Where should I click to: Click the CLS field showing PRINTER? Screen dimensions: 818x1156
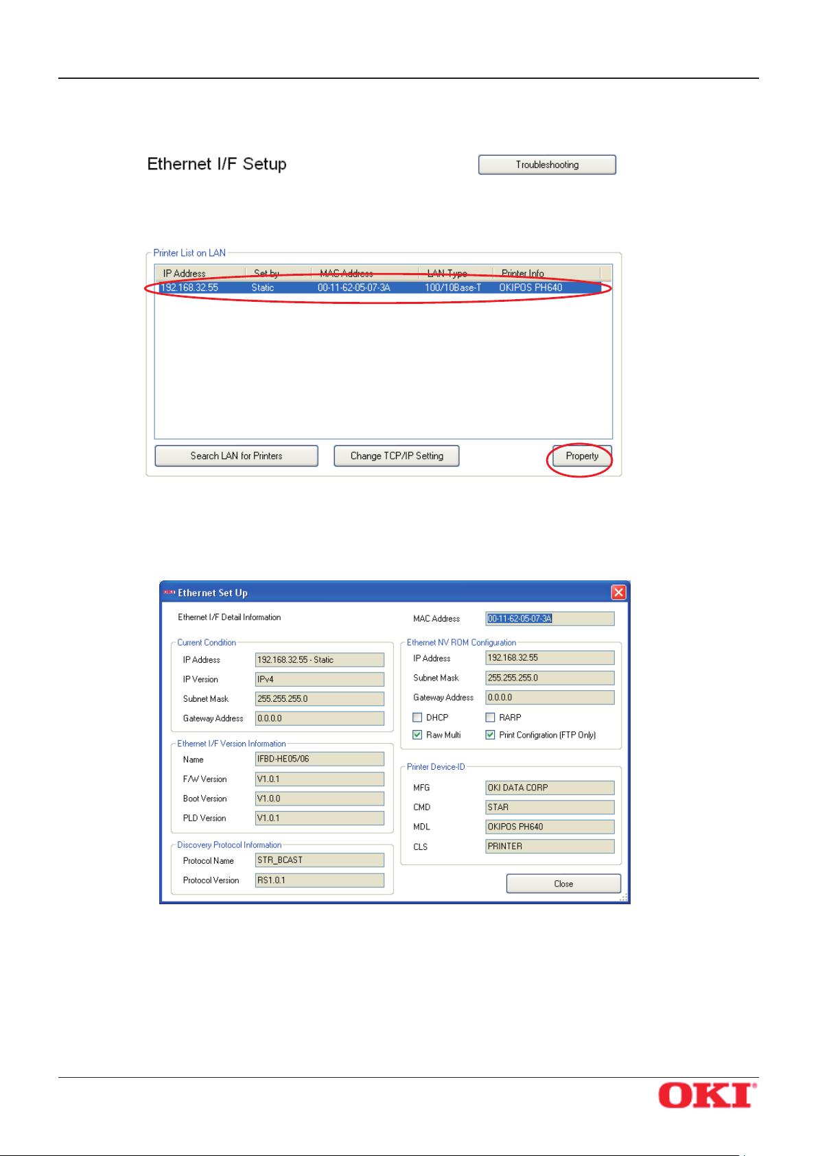[550, 847]
